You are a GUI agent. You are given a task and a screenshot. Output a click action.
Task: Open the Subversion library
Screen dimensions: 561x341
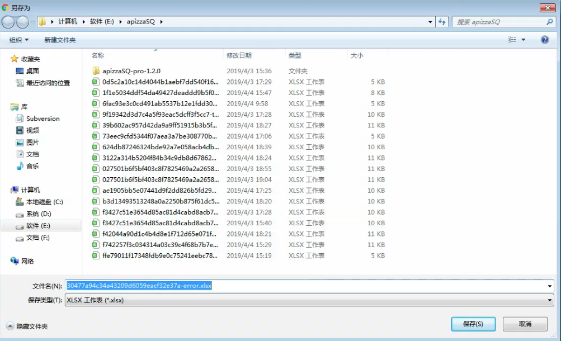tap(38, 119)
